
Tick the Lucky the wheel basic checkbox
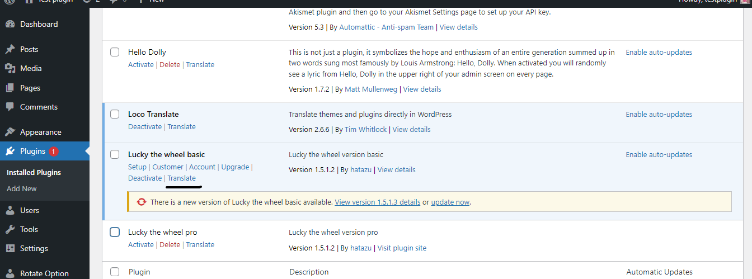point(115,154)
